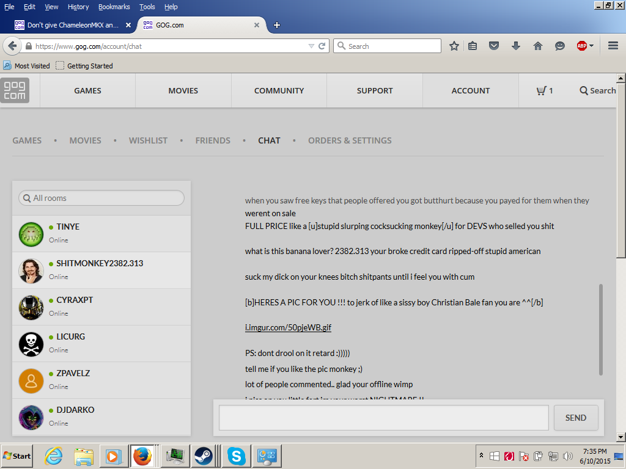Viewport: 626px width, 469px height.
Task: Open the Tools menu
Action: tap(147, 7)
